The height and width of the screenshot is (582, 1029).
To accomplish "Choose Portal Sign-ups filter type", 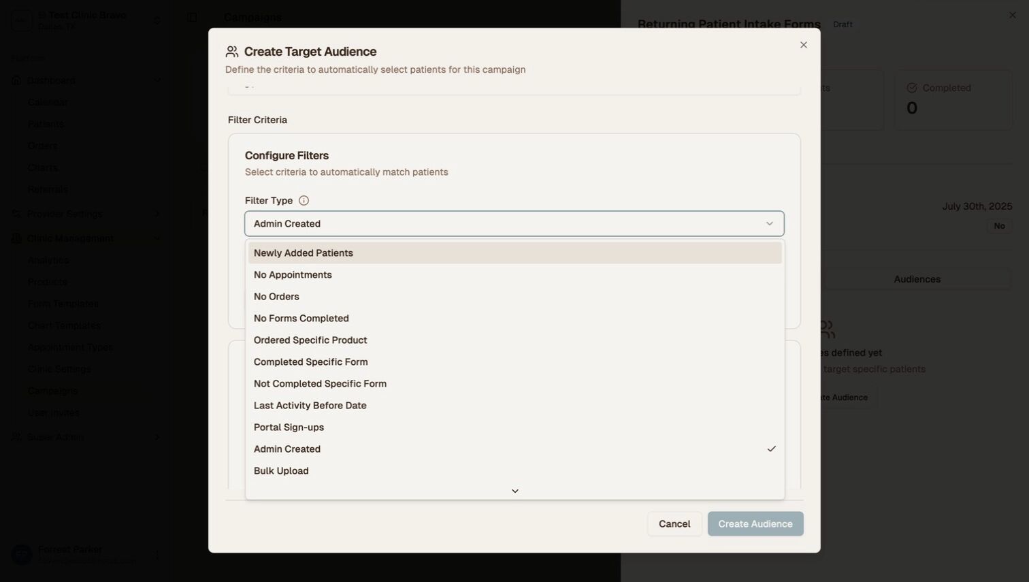I will pos(514,427).
